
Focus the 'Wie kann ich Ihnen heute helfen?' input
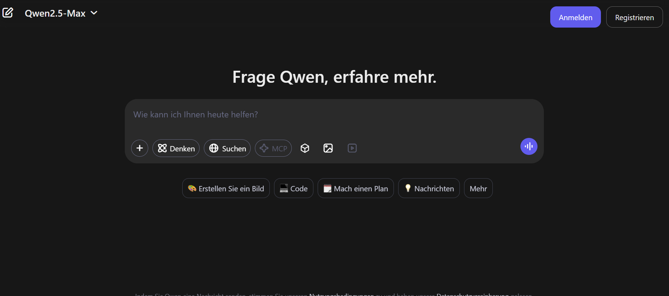point(334,115)
